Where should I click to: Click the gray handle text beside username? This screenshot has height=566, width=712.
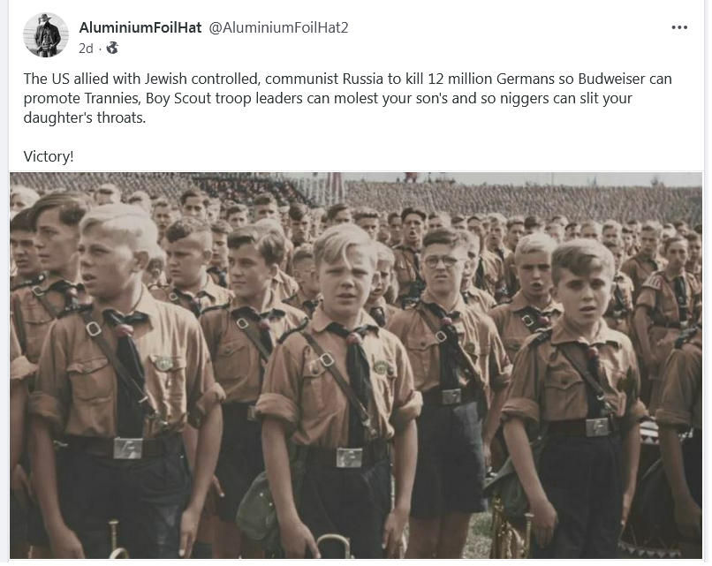pos(278,27)
